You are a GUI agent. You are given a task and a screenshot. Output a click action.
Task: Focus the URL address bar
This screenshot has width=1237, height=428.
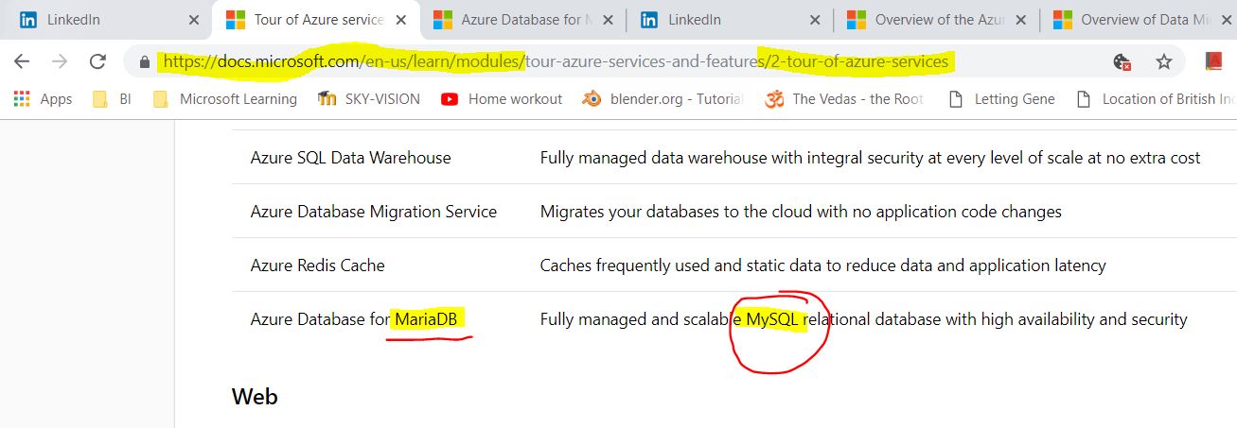click(625, 62)
